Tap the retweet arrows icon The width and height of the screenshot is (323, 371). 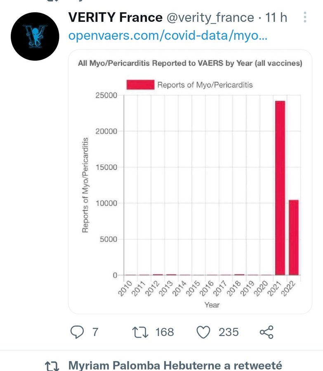[x=140, y=332]
